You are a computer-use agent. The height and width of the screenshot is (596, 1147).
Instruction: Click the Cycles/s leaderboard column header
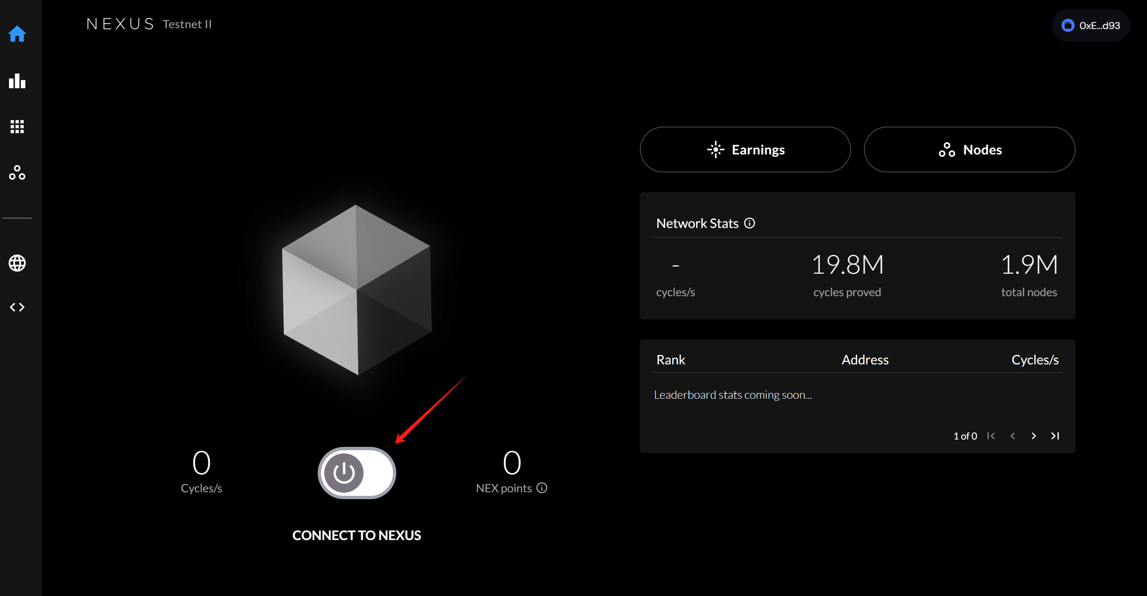click(x=1035, y=360)
